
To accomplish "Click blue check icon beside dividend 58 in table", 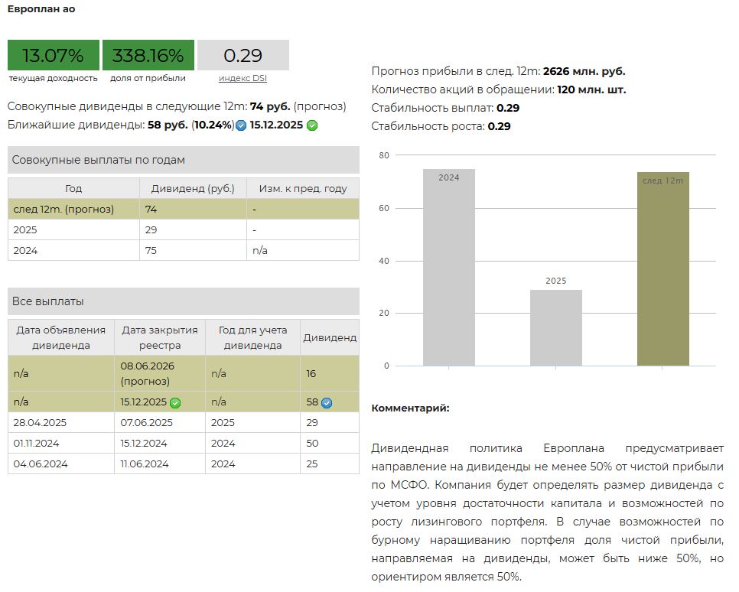I will pyautogui.click(x=327, y=402).
